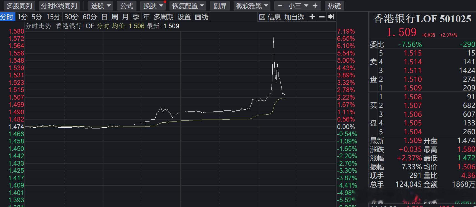
Task: Select the 周 weekly period tab
Action: pyautogui.click(x=115, y=17)
